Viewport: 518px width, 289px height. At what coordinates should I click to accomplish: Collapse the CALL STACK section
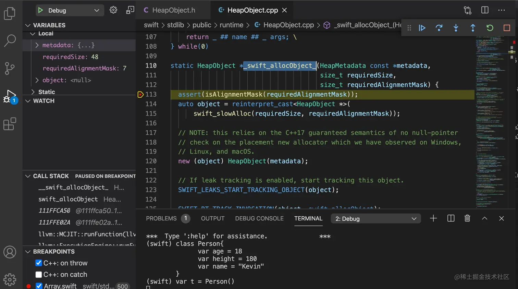[x=28, y=176]
